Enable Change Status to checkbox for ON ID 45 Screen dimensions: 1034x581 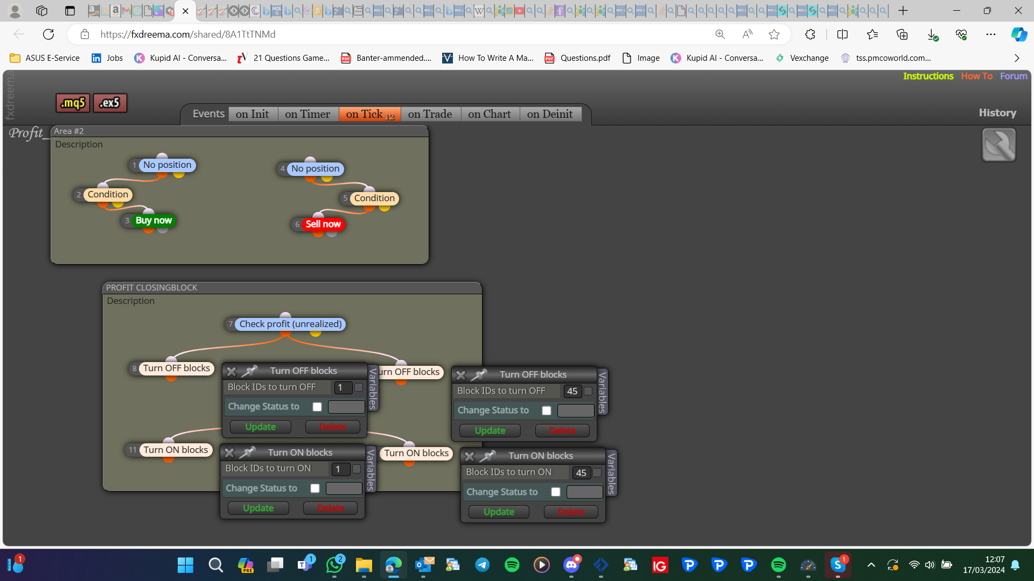[x=556, y=492]
